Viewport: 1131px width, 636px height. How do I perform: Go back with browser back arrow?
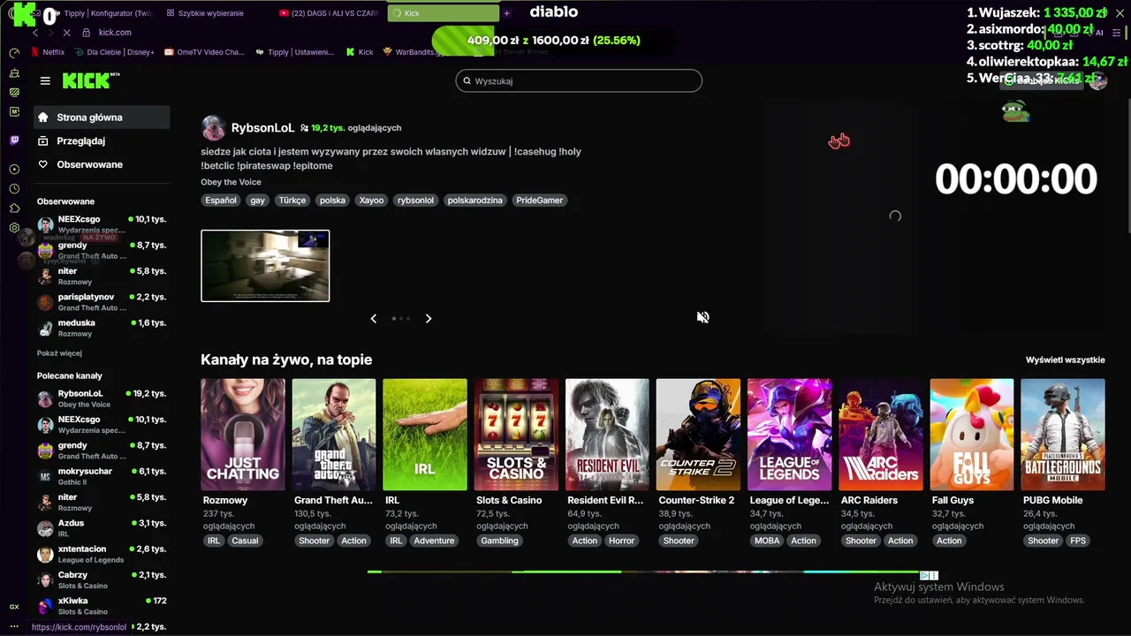coord(35,33)
